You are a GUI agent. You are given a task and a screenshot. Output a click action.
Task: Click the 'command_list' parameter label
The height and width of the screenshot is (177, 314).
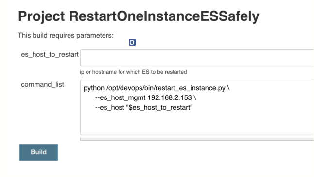42,84
